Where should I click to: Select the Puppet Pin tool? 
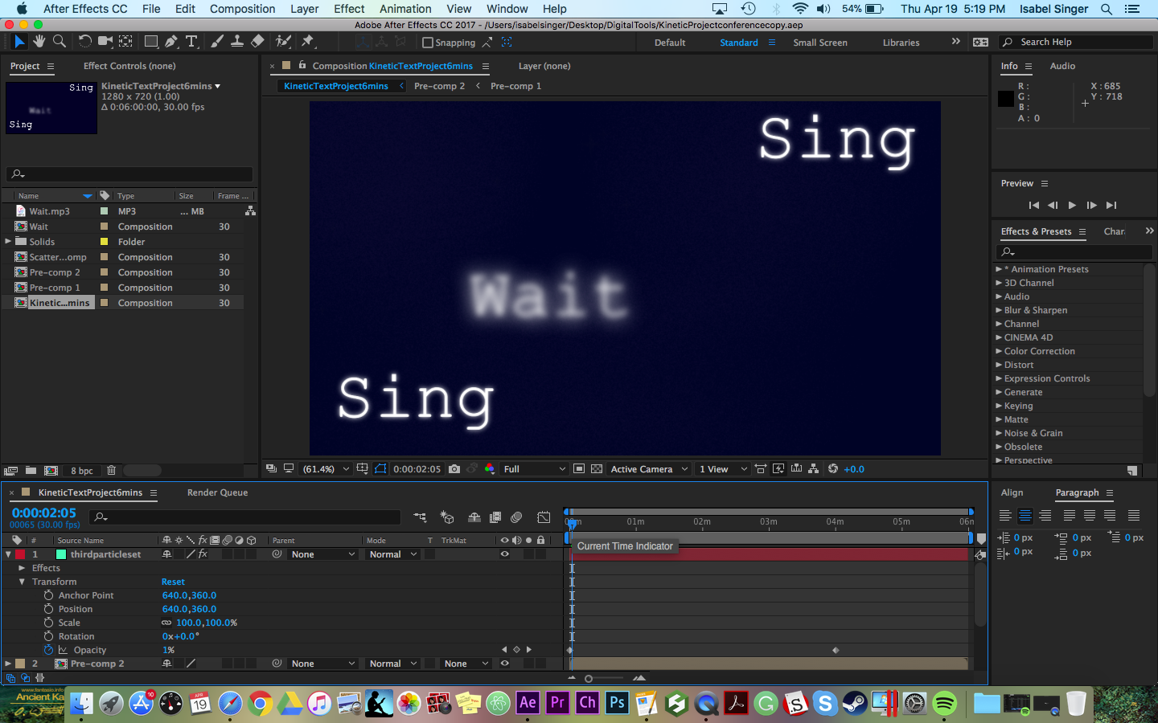coord(308,42)
